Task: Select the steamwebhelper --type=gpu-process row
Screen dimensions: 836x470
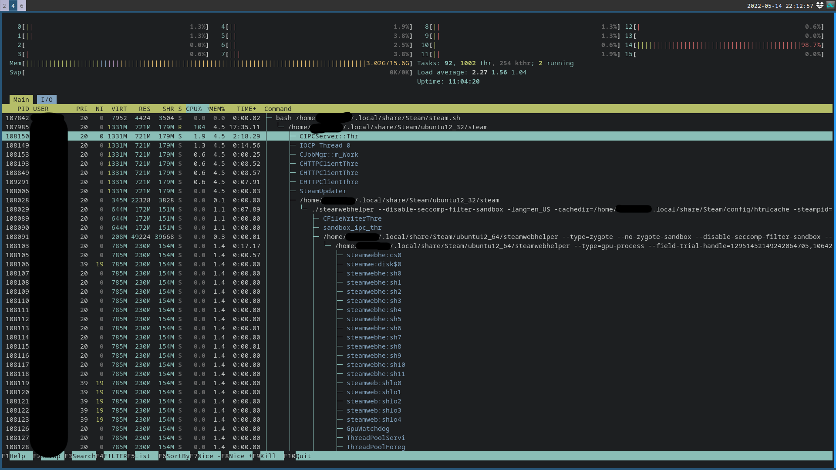Action: 417,246
